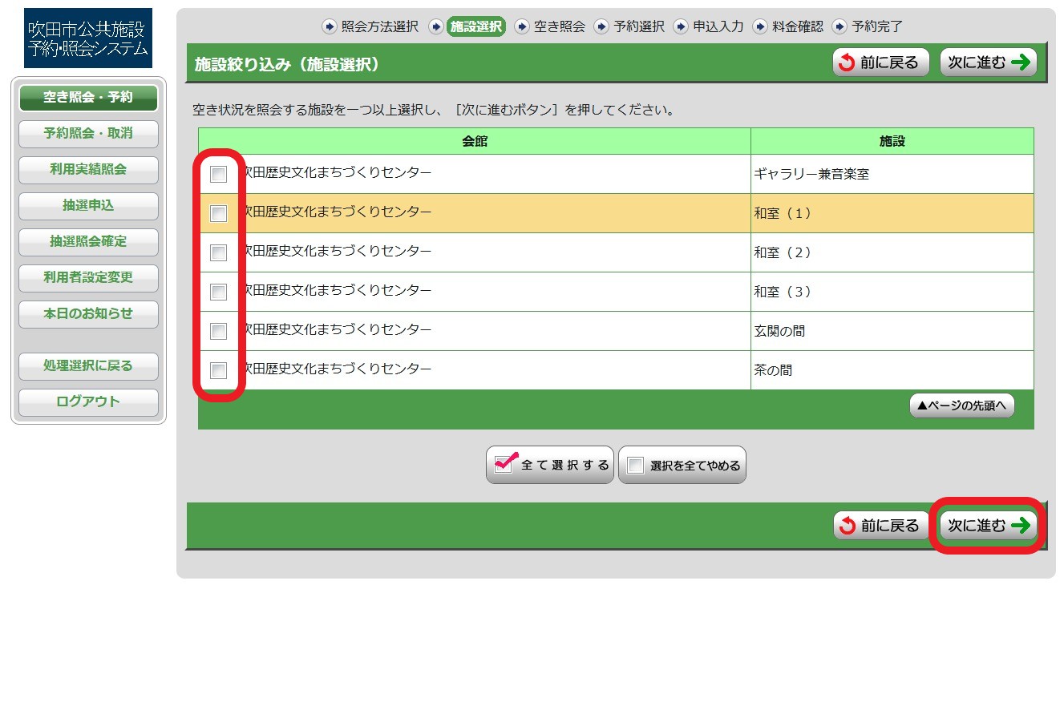The image size is (1064, 710).
Task: Check the ギャラリー兼音楽室 checkbox
Action: click(218, 174)
